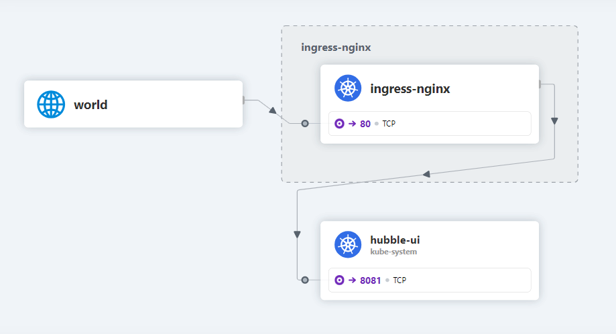Click the downward arrowhead left of the hubble-ui card
616x334 pixels.
296,234
